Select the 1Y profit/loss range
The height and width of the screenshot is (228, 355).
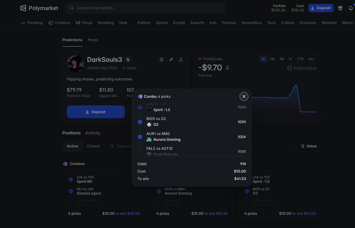pyautogui.click(x=290, y=59)
